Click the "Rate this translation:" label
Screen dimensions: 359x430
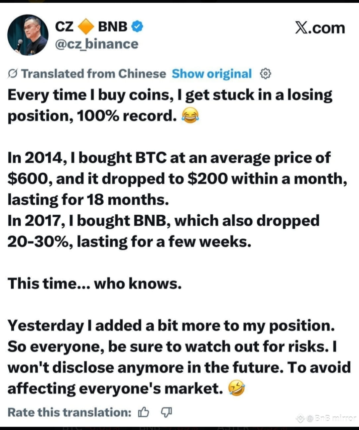(69, 412)
